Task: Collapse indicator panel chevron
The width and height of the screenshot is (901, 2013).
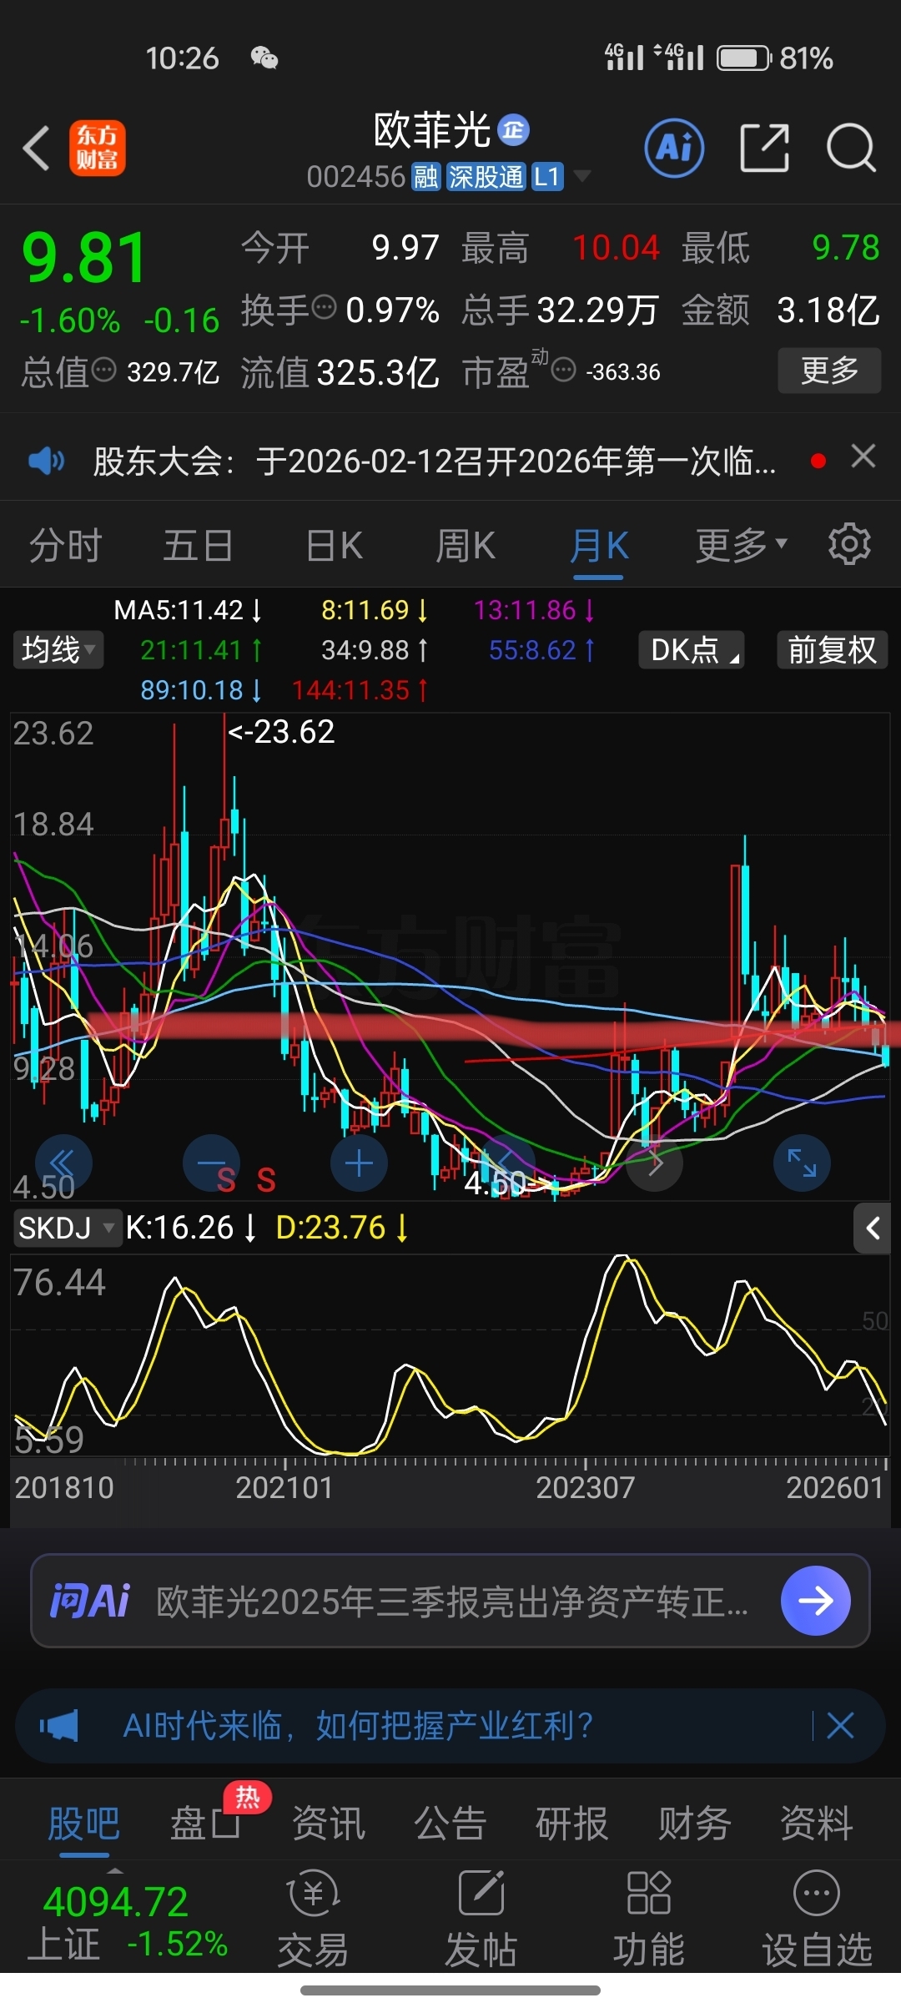Action: pyautogui.click(x=873, y=1228)
